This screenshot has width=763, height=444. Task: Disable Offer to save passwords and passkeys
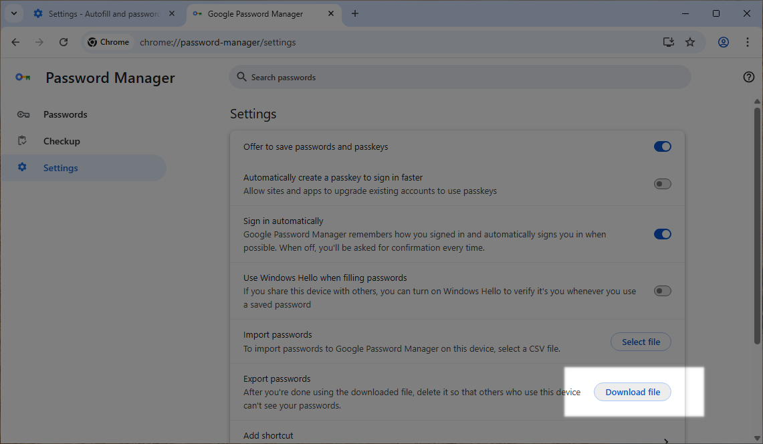[x=662, y=146]
